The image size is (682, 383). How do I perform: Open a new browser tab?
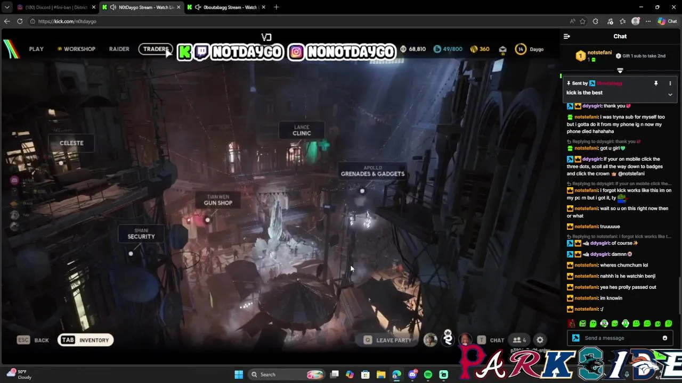(276, 7)
